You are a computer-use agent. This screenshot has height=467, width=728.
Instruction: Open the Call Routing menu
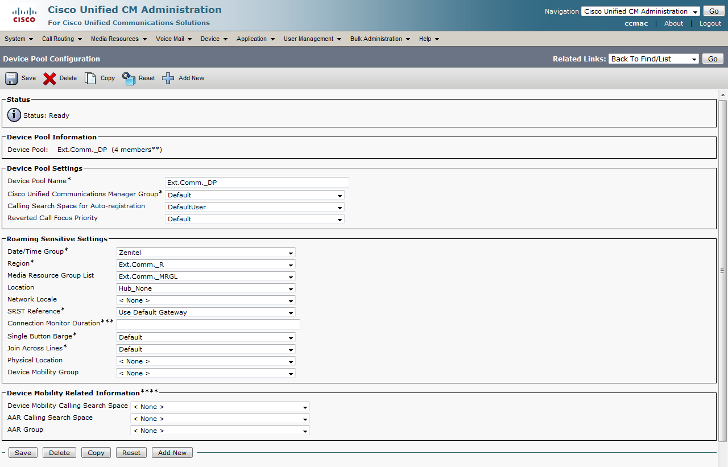[61, 39]
